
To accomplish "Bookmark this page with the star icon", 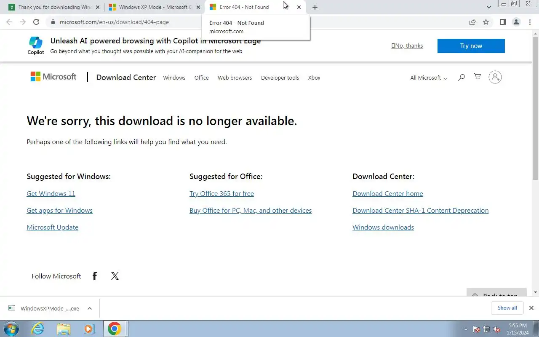I will click(x=486, y=22).
